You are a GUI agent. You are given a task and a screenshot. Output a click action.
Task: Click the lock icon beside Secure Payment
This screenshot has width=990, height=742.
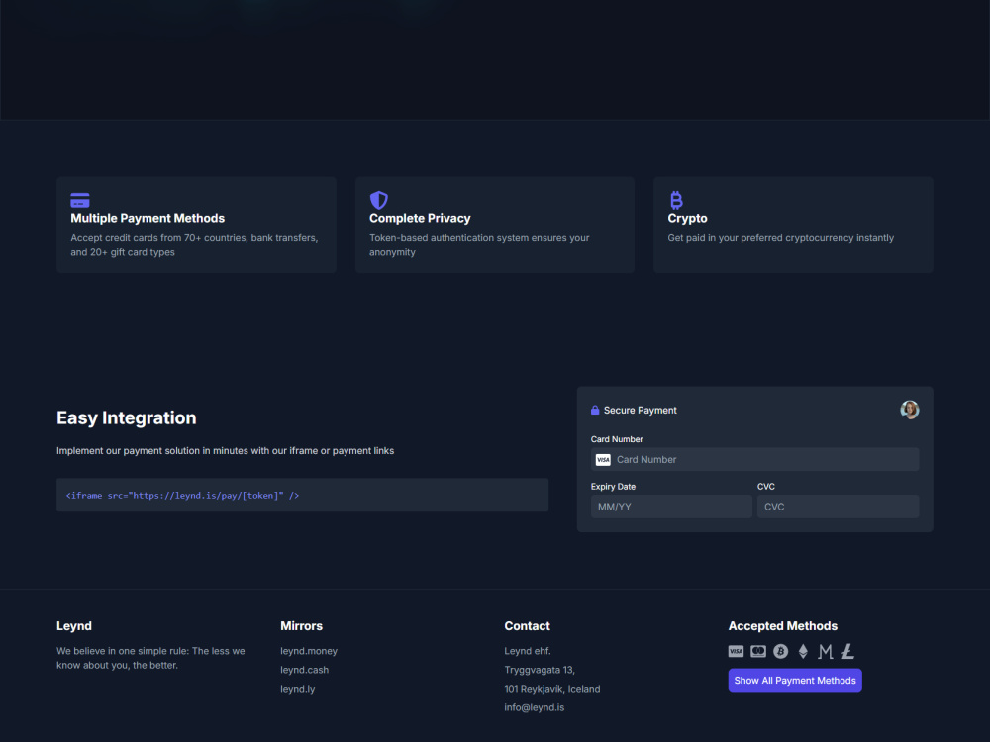595,411
